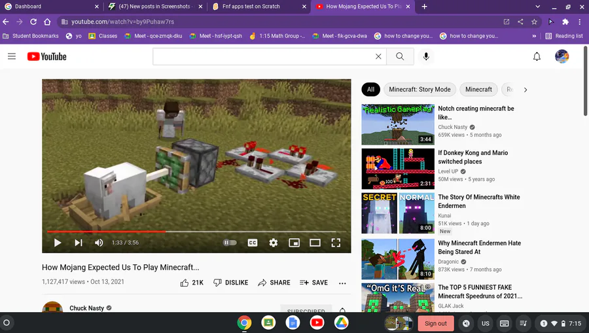This screenshot has width=589, height=333.
Task: Open the more actions three-dot menu
Action: pos(342,283)
